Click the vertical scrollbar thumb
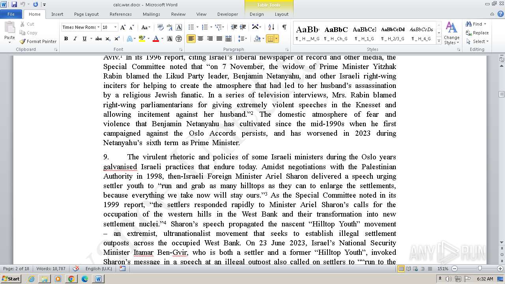This screenshot has width=505, height=284. click(x=501, y=94)
